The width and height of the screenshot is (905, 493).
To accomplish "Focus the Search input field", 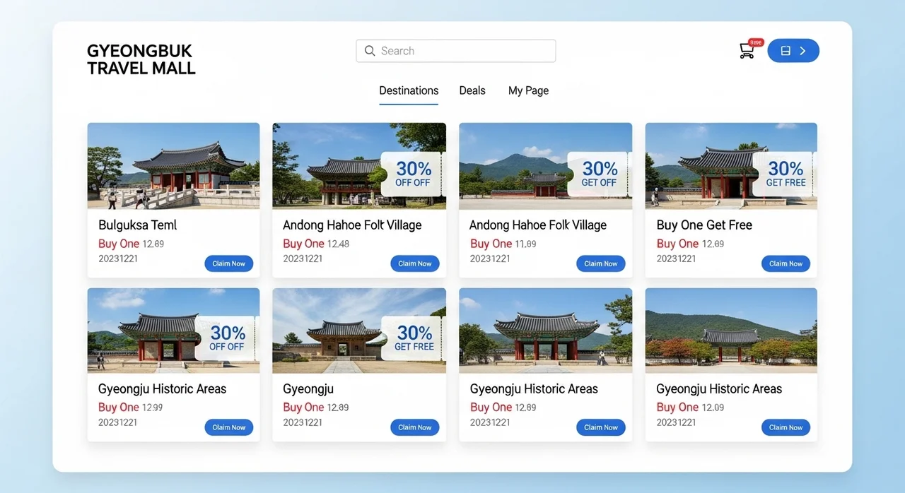I will pos(463,51).
